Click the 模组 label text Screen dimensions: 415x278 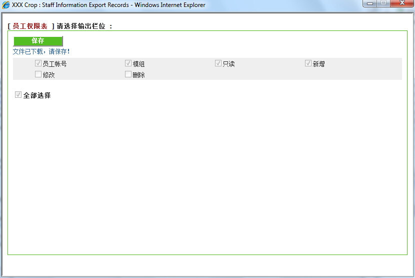pyautogui.click(x=138, y=64)
